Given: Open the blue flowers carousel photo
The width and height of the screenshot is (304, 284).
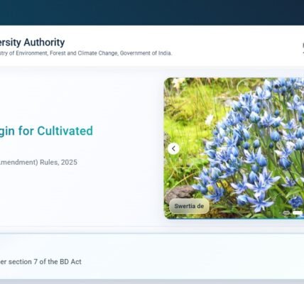Looking at the screenshot, I should (234, 148).
